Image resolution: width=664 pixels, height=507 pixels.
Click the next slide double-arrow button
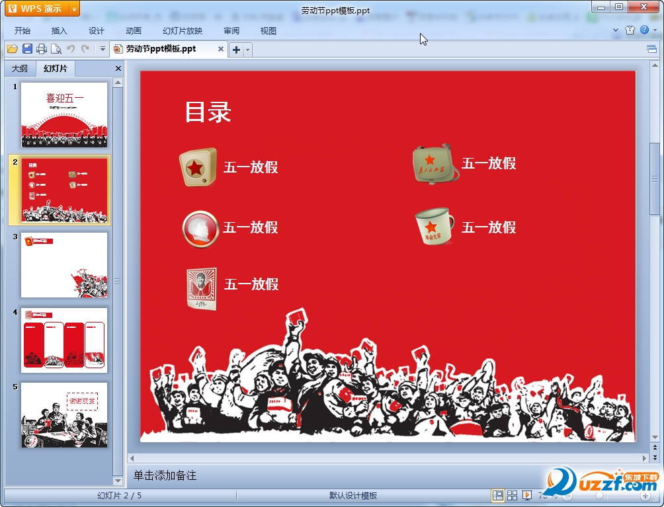point(655,457)
